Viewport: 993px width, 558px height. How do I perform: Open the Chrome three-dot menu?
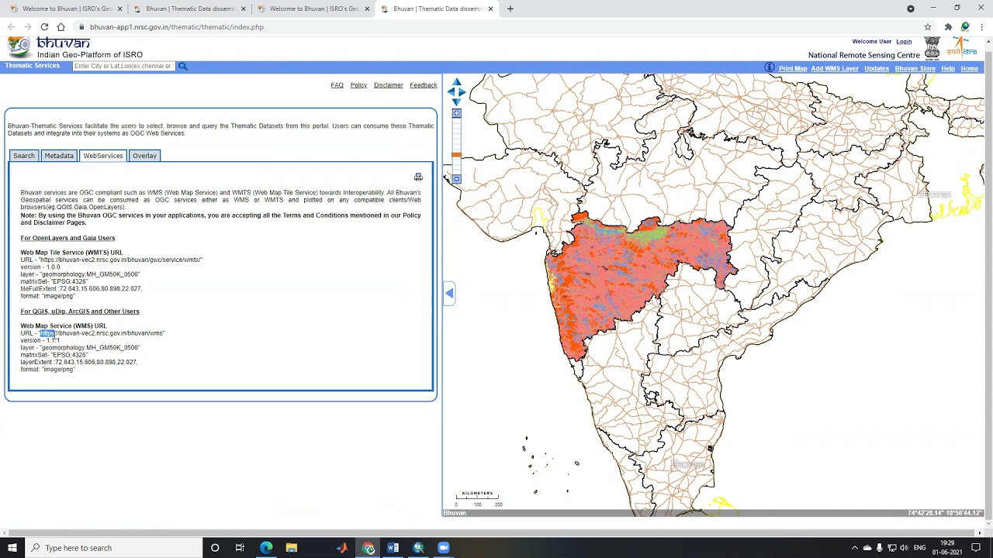coord(981,26)
